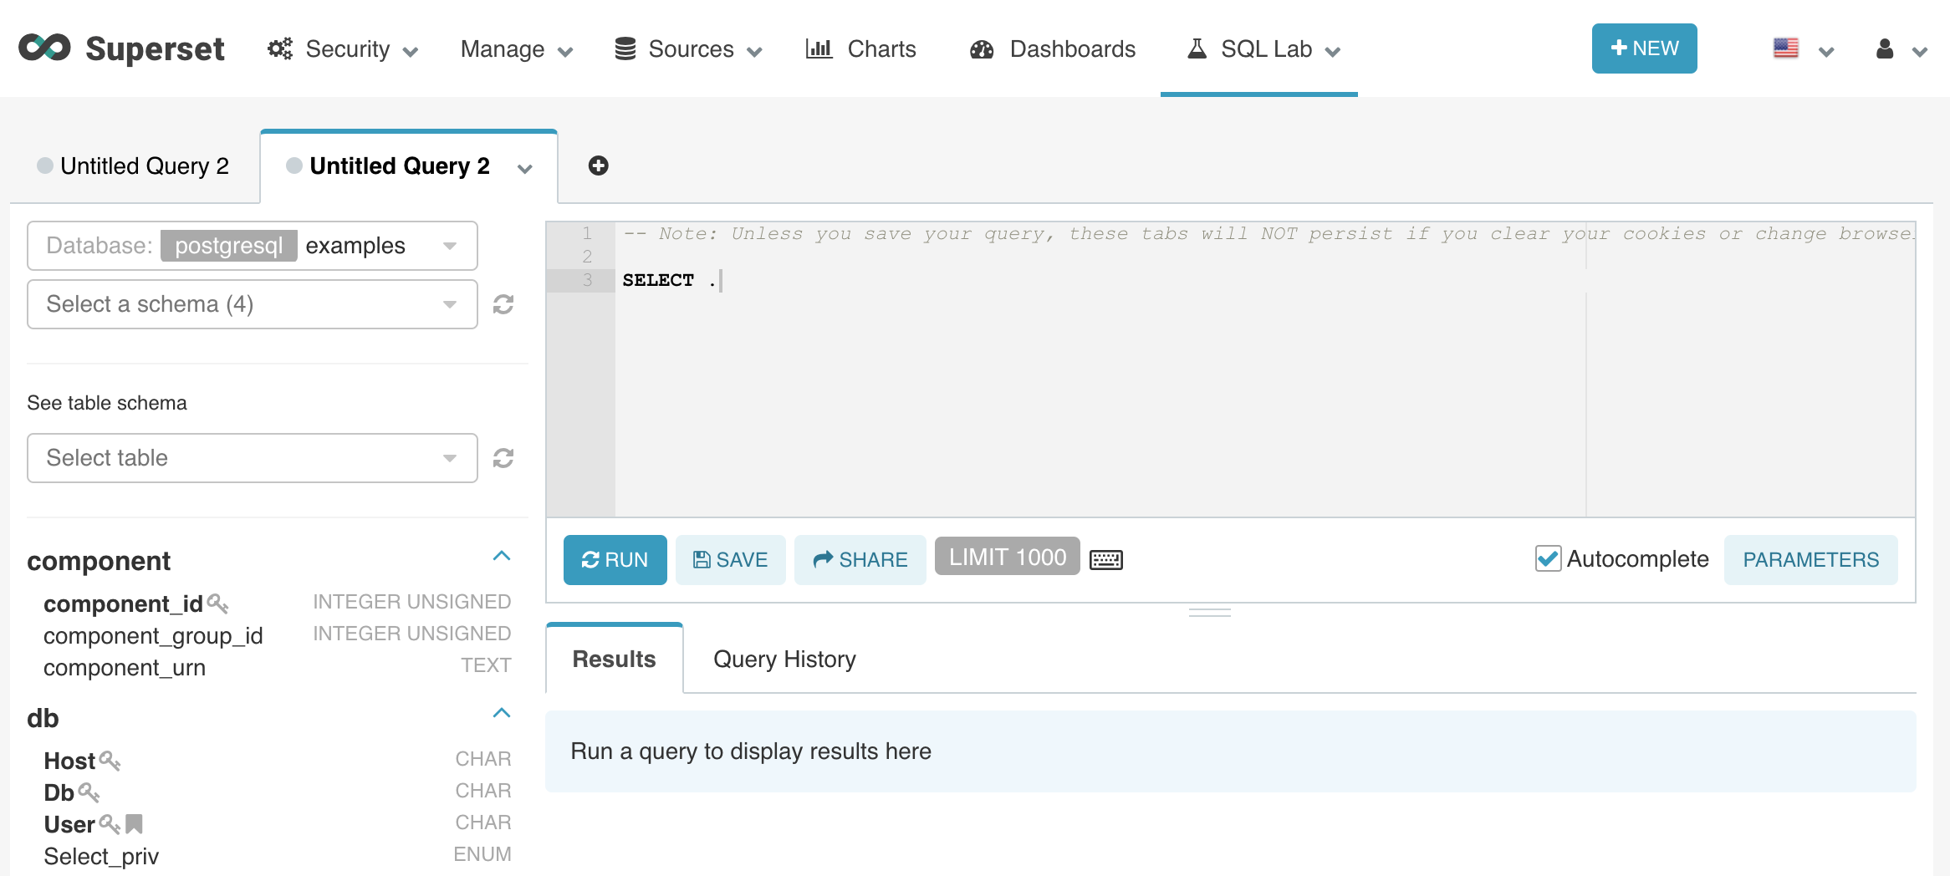Click the Charts bar-chart icon
Screen dimensions: 1950x876
coord(819,48)
